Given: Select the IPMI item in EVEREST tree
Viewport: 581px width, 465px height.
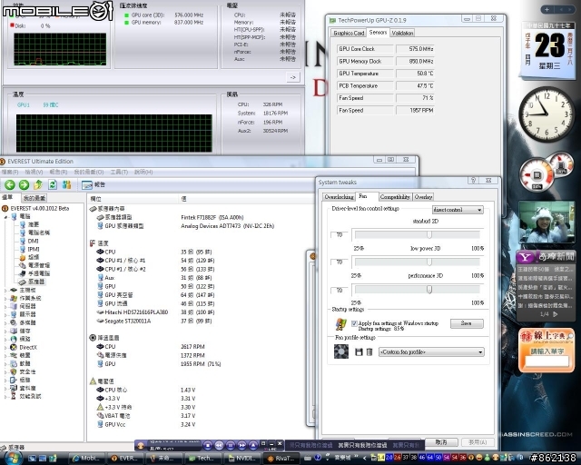Looking at the screenshot, I should 34,249.
